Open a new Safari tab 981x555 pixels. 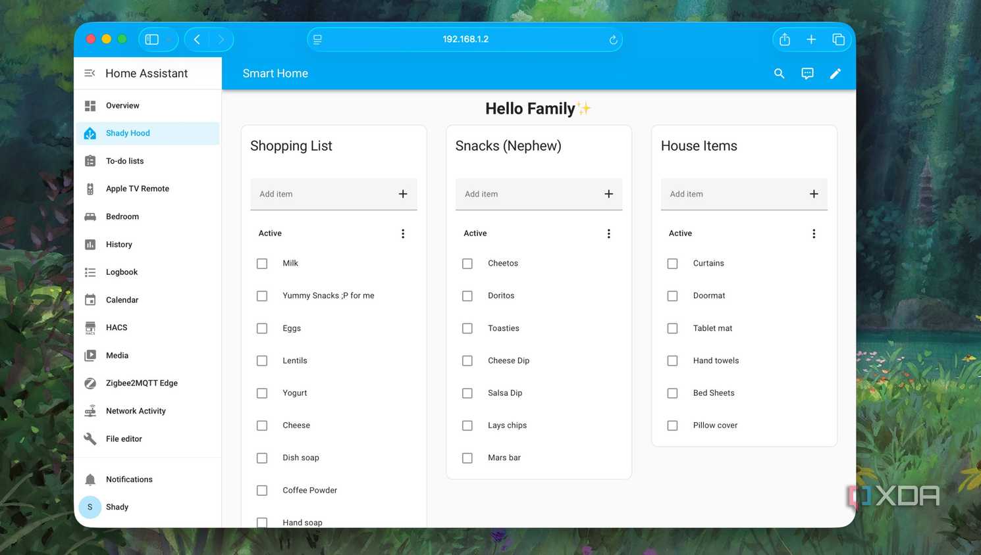click(811, 39)
